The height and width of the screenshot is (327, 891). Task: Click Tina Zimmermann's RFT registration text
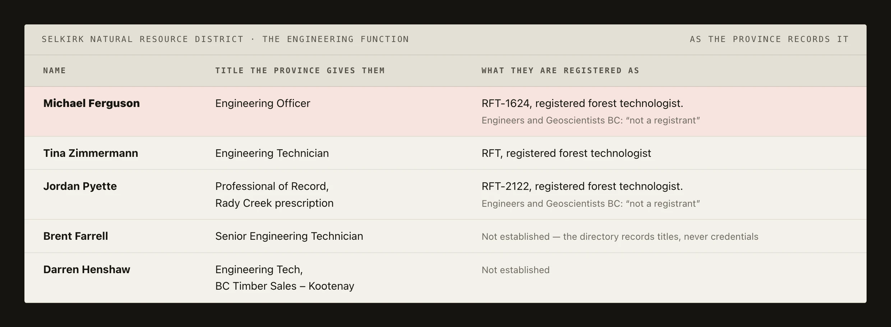click(x=566, y=153)
